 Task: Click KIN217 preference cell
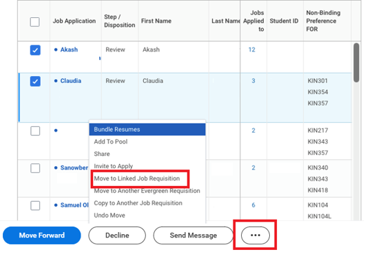pyautogui.click(x=317, y=130)
